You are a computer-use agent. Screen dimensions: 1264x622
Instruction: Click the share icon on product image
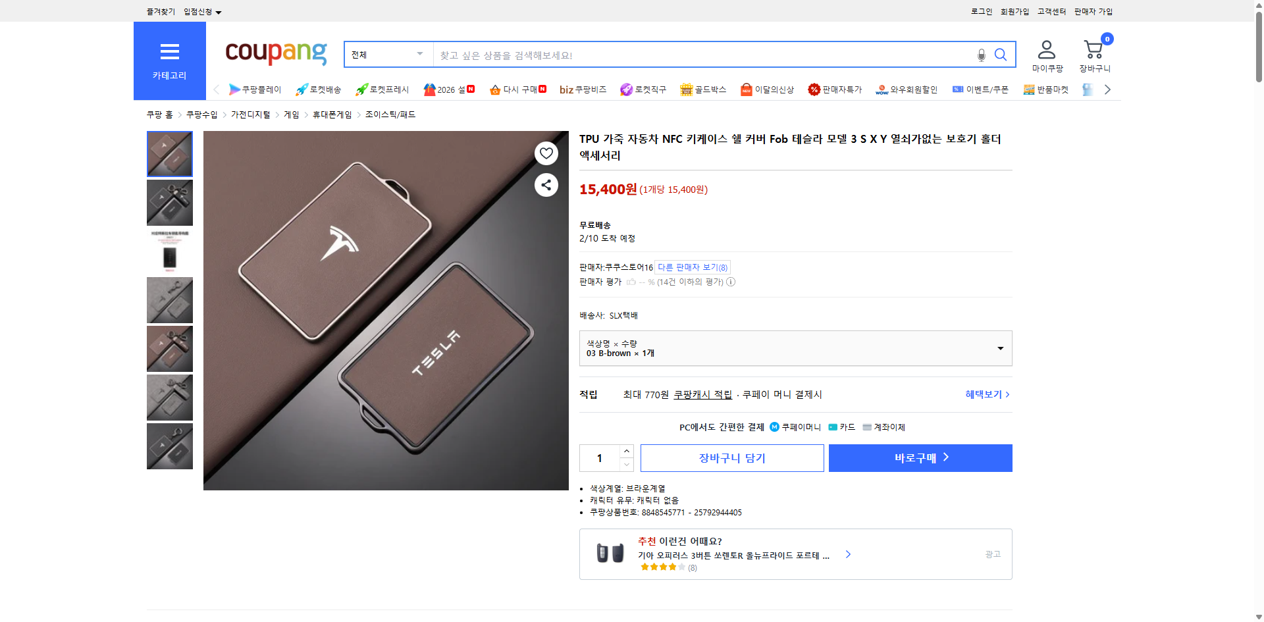(x=546, y=185)
